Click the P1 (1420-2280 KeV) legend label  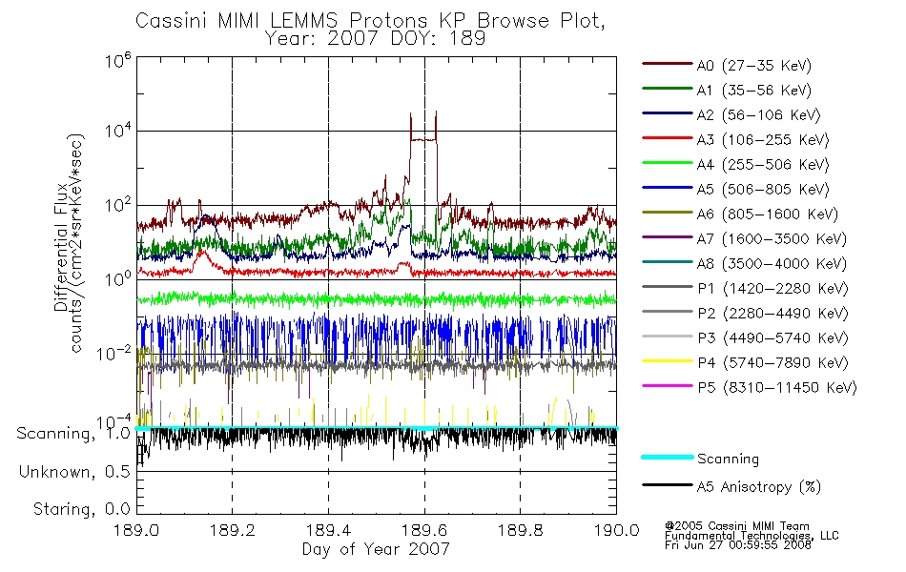click(x=772, y=289)
